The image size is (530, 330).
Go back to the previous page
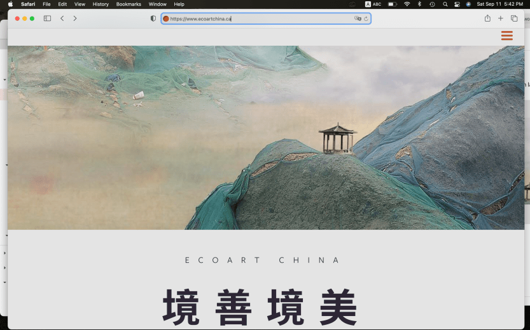[x=62, y=18]
